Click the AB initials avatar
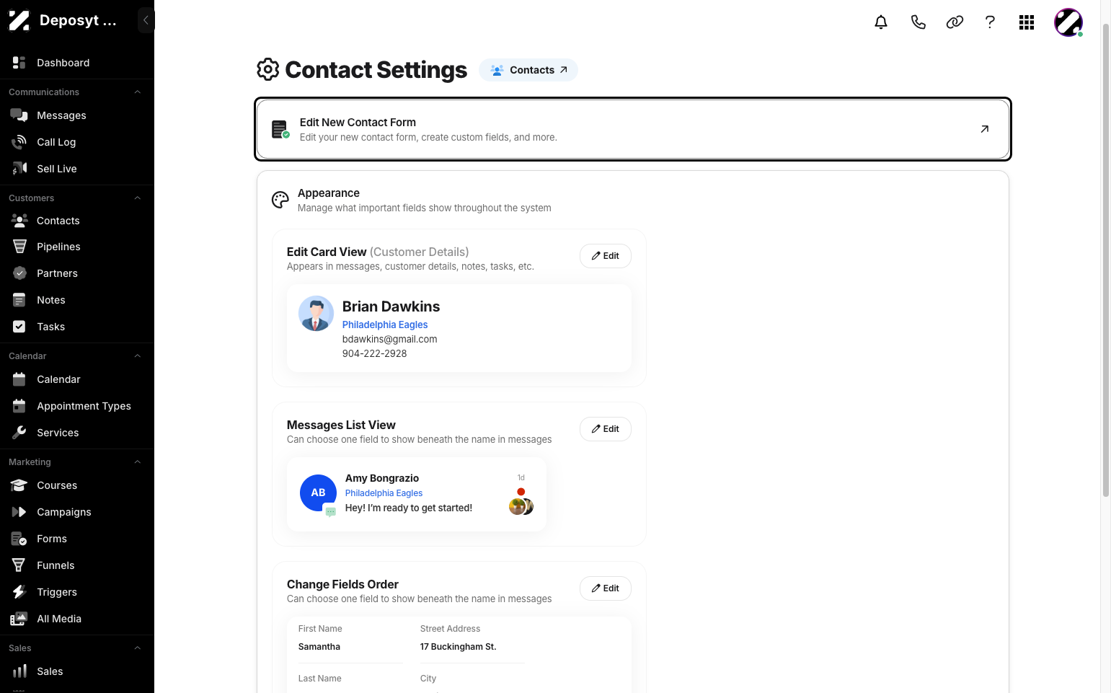The image size is (1111, 693). pyautogui.click(x=318, y=493)
